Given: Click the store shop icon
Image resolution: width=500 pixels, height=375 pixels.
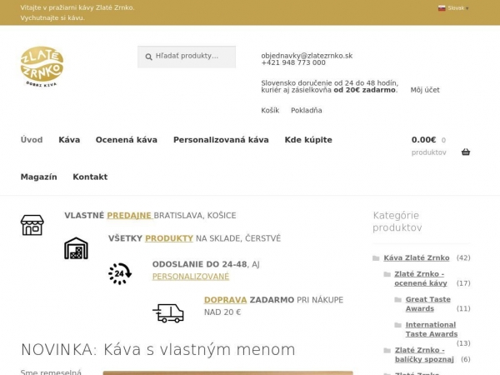Looking at the screenshot, I should click(x=32, y=225).
